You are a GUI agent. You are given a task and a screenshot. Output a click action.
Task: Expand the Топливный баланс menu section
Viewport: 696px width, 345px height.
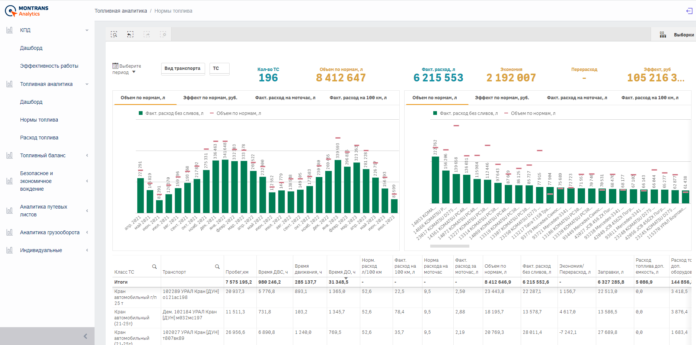[x=87, y=155]
